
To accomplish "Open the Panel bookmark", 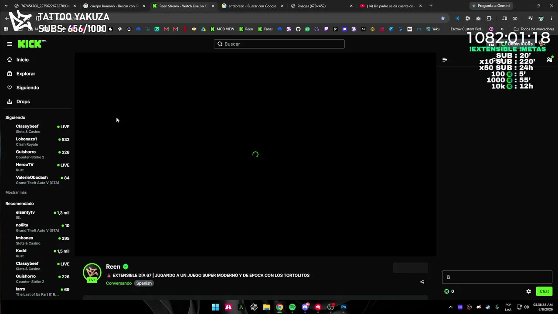I will coord(265,29).
